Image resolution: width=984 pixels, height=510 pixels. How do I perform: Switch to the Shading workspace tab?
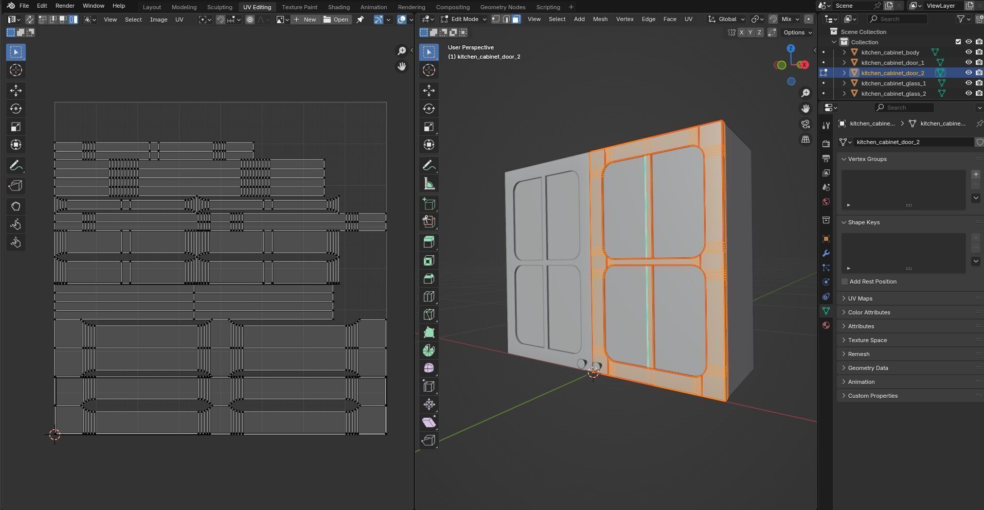tap(338, 7)
